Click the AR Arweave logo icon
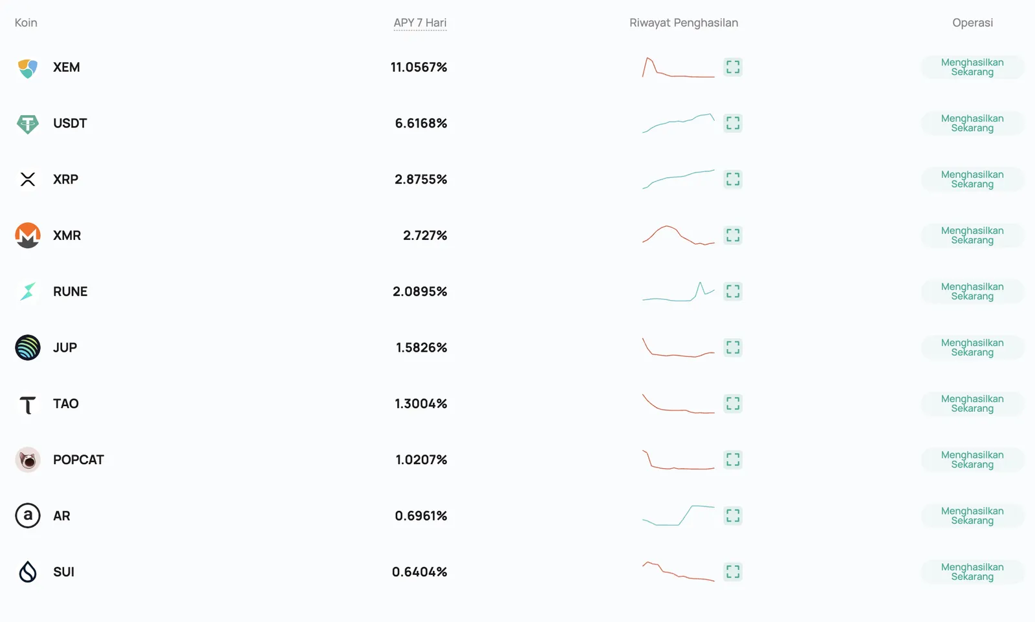1035x622 pixels. coord(28,516)
